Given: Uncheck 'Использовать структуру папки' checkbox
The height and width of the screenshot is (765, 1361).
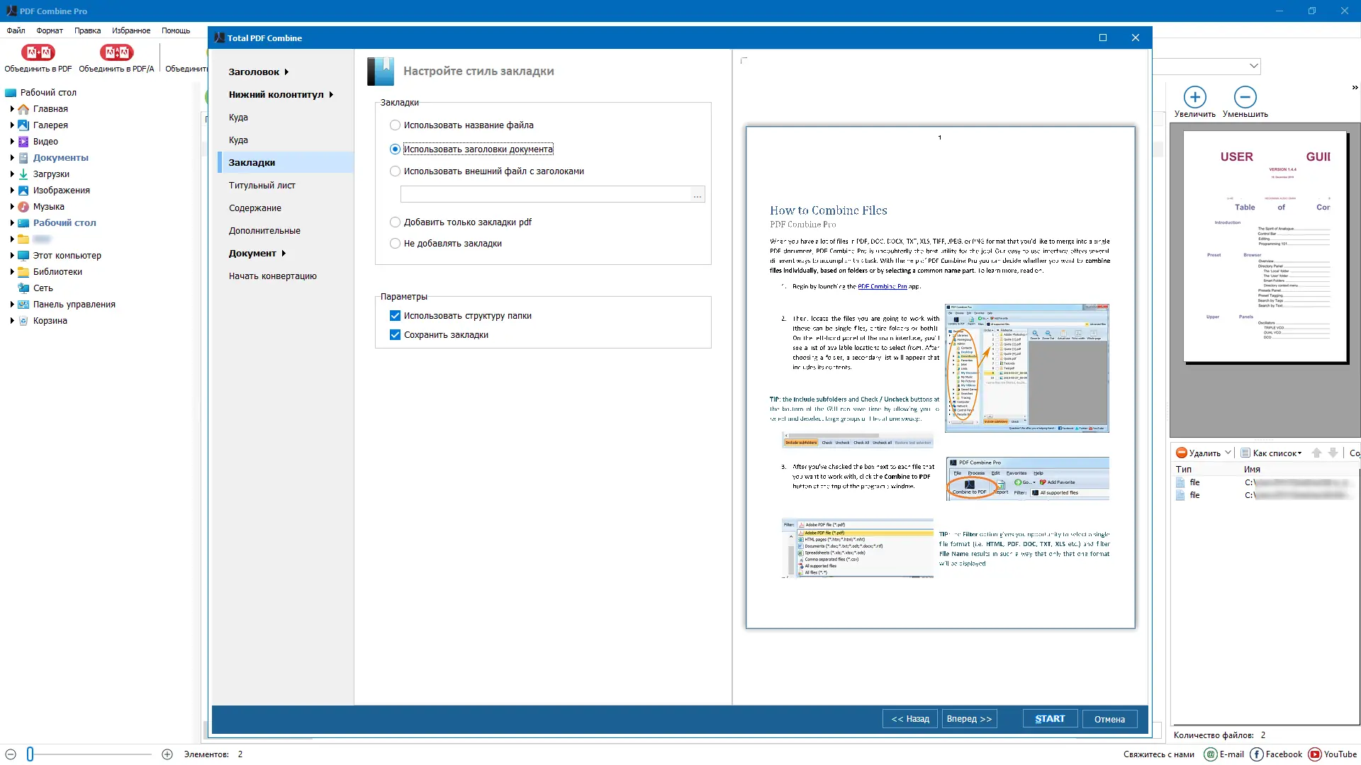Looking at the screenshot, I should [x=396, y=316].
